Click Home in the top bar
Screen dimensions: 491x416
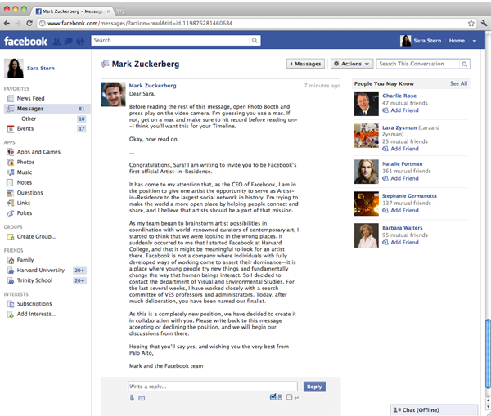(x=457, y=41)
